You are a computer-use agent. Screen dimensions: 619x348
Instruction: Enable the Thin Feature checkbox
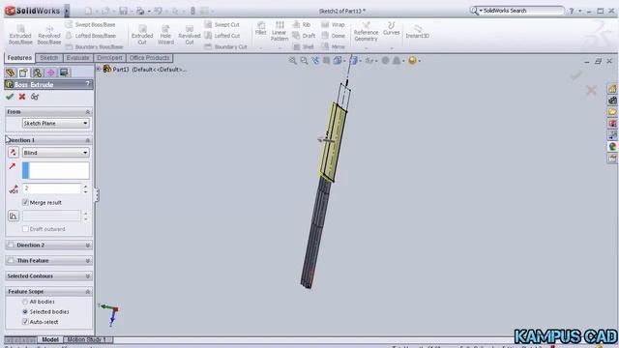pos(11,261)
